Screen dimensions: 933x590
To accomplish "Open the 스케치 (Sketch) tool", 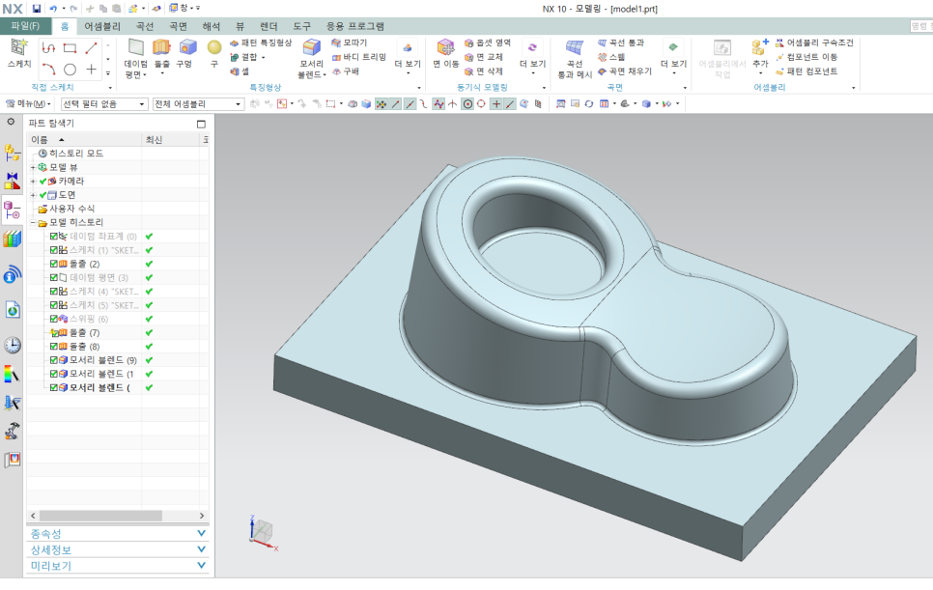I will [x=19, y=53].
